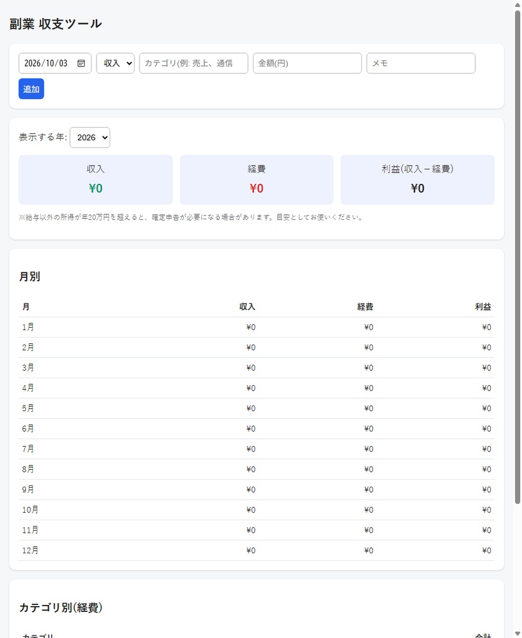Click the 利益 value in the 8月 row

click(x=486, y=470)
